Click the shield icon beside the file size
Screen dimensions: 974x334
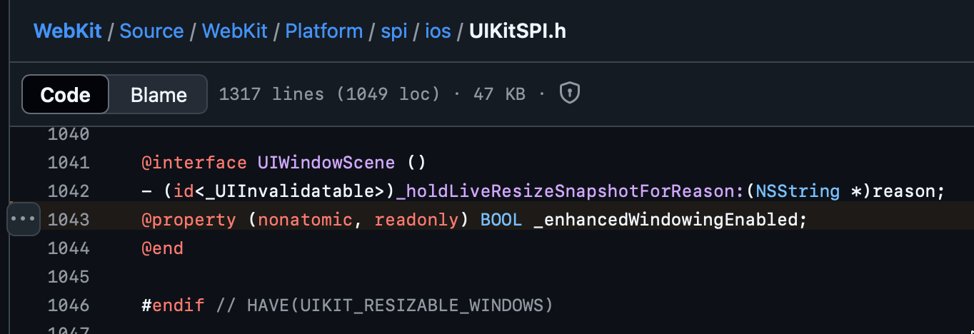tap(569, 93)
